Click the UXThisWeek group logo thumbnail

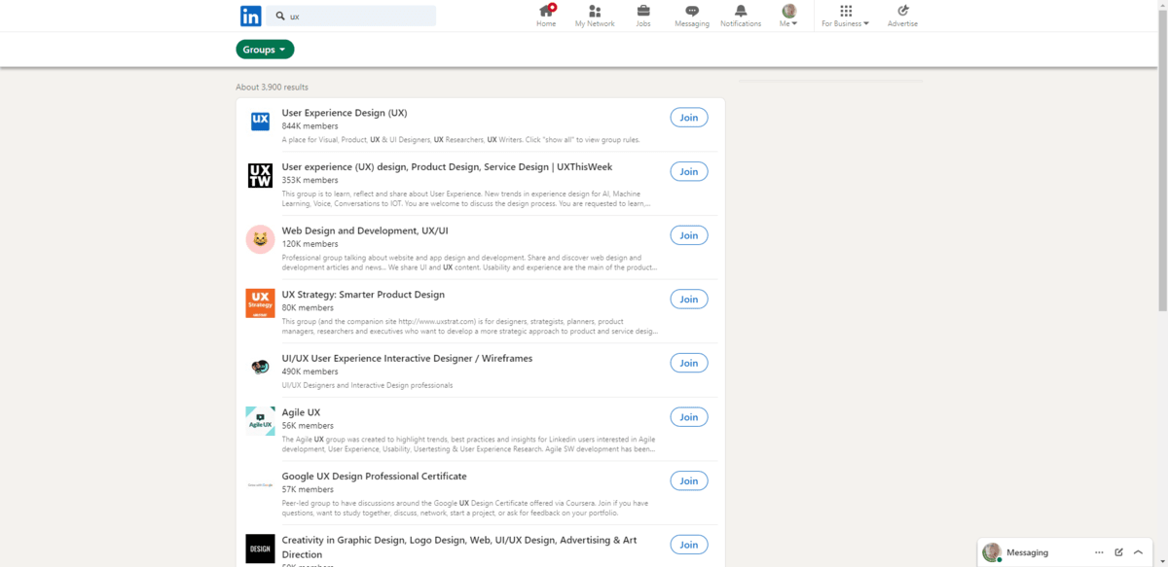pos(260,175)
